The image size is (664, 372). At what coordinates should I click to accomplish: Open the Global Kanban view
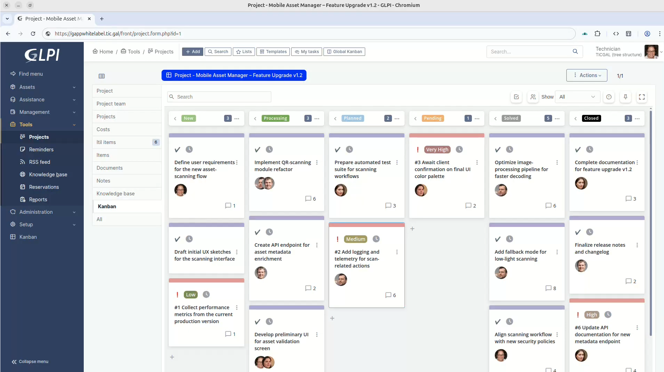[344, 51]
